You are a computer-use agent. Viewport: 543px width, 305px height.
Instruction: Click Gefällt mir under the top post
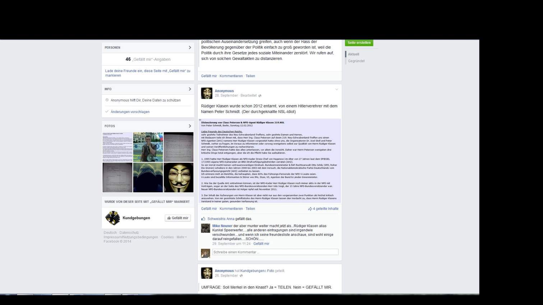209,76
